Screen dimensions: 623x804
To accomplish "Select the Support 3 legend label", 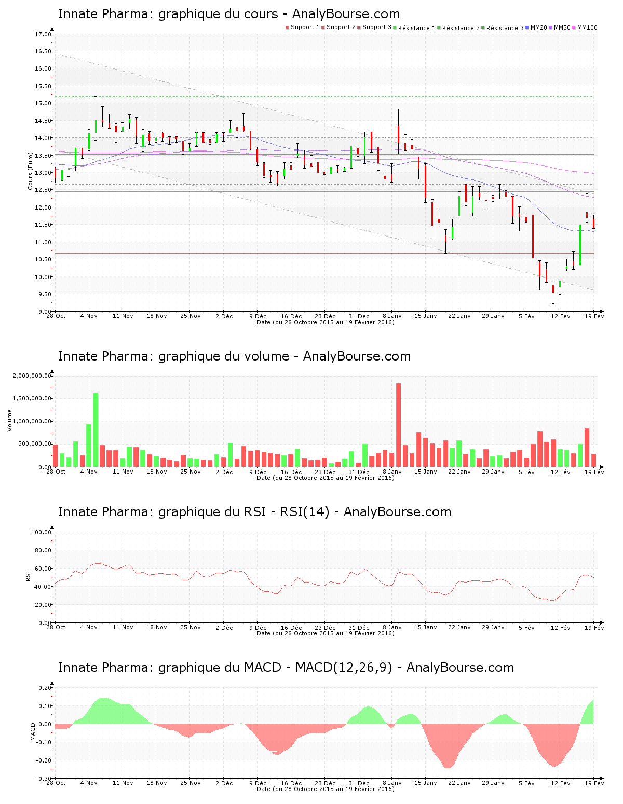I will pyautogui.click(x=377, y=27).
